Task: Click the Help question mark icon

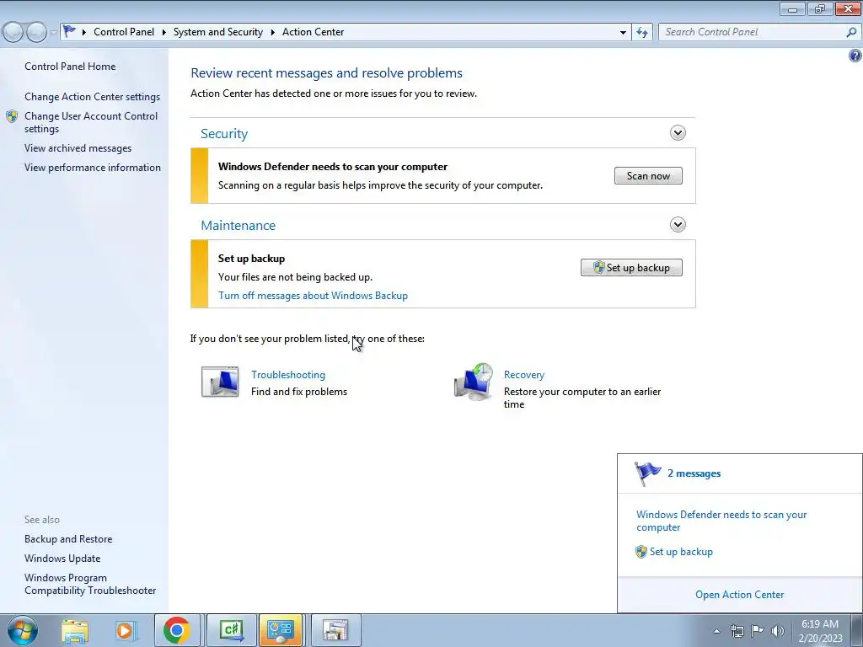Action: pyautogui.click(x=855, y=56)
